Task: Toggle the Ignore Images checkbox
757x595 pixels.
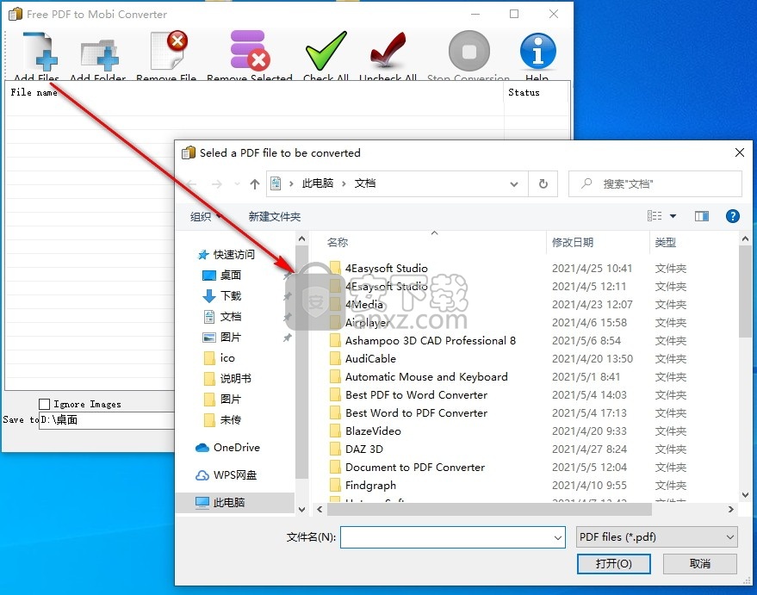Action: pyautogui.click(x=45, y=404)
